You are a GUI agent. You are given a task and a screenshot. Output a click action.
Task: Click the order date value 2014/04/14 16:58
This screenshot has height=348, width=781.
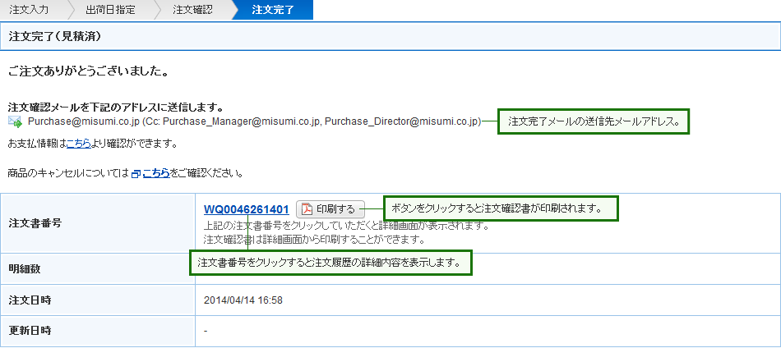click(x=243, y=300)
